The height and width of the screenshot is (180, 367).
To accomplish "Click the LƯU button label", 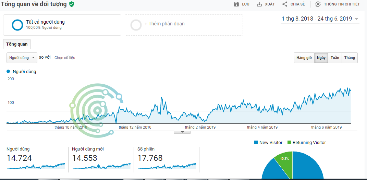I will (x=246, y=4).
